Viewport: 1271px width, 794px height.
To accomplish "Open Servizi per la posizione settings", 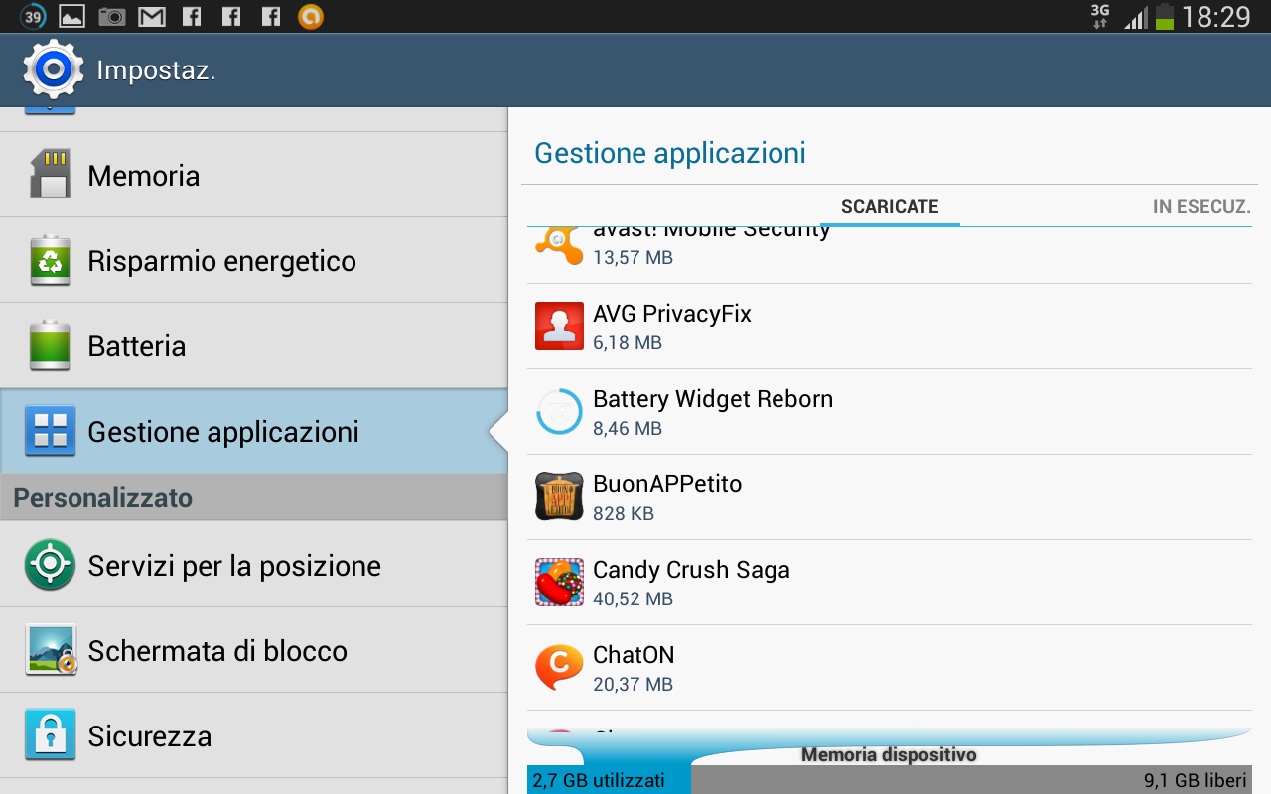I will pyautogui.click(x=253, y=565).
